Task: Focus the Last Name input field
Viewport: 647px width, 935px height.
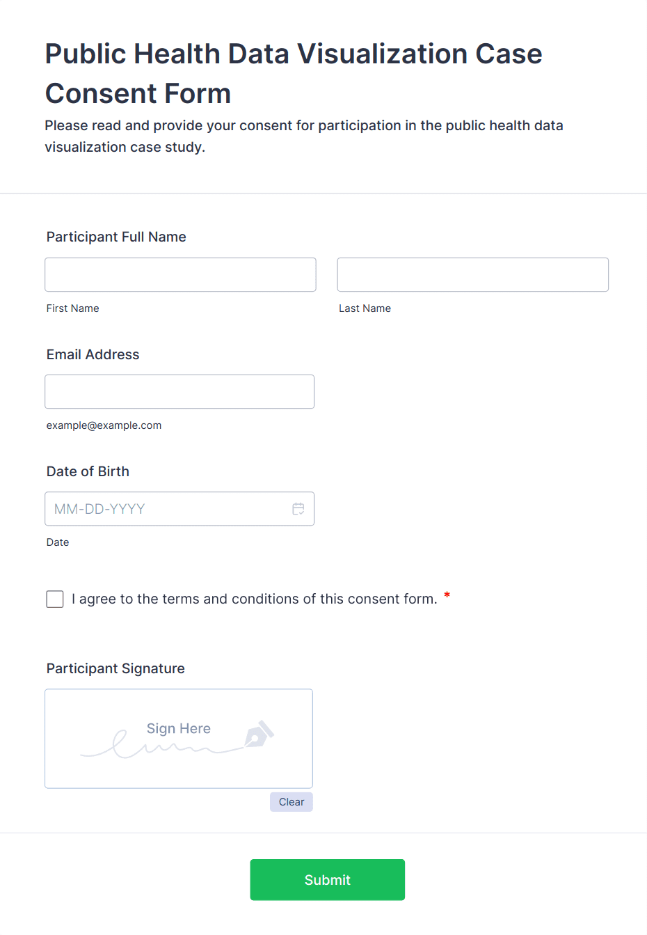Action: coord(472,275)
